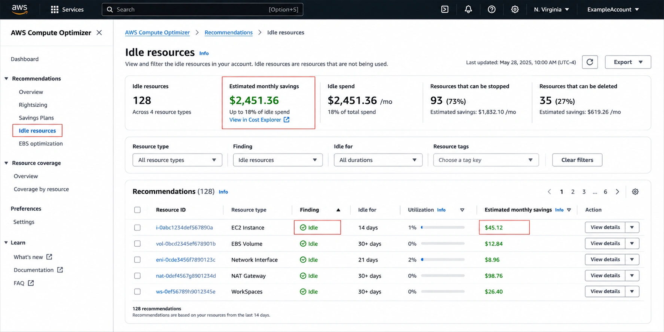
Task: Collapse the Learn sidebar section
Action: coord(6,243)
